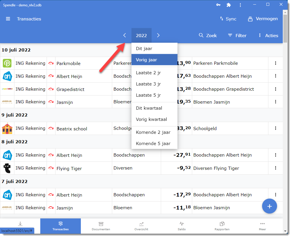Viewport: 292px width, 238px height.
Task: Select 'Vorig jaar' from period menu
Action: click(x=154, y=60)
